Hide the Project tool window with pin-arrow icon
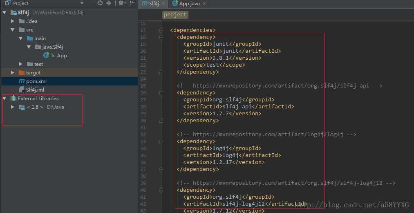 pos(133,3)
